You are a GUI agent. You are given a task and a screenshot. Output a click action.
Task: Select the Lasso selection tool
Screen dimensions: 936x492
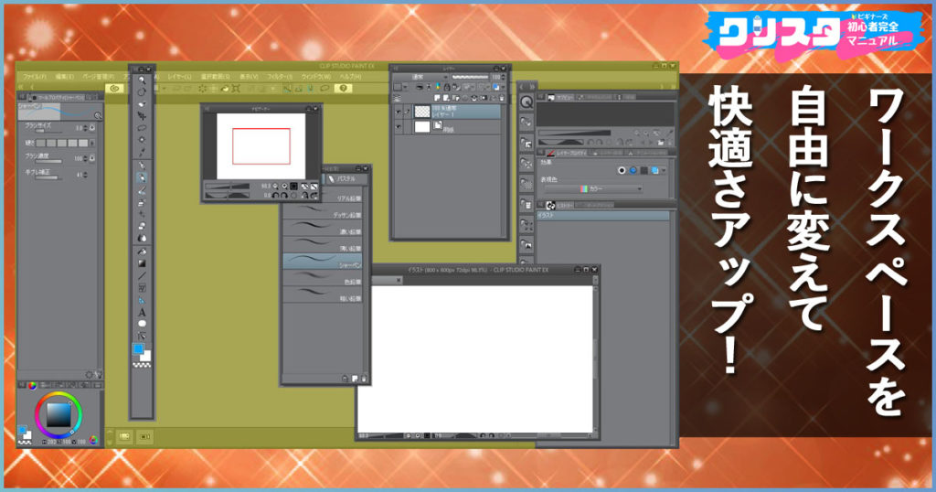142,128
